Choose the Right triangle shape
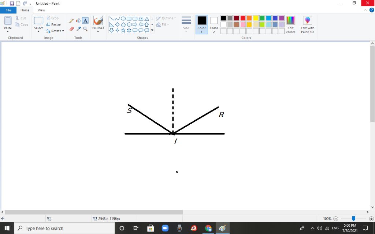375x234 pixels. [111, 24]
